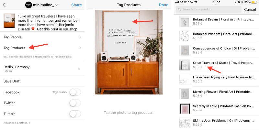The width and height of the screenshot is (259, 130).
Task: Go back using the left arrow icon
Action: [5, 5]
